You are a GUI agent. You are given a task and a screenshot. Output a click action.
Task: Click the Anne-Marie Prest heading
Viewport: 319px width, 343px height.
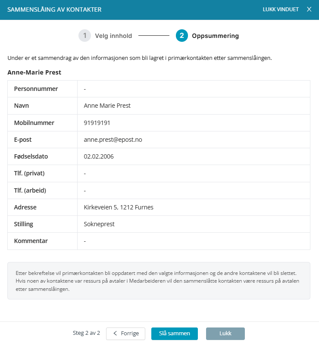(x=34, y=72)
